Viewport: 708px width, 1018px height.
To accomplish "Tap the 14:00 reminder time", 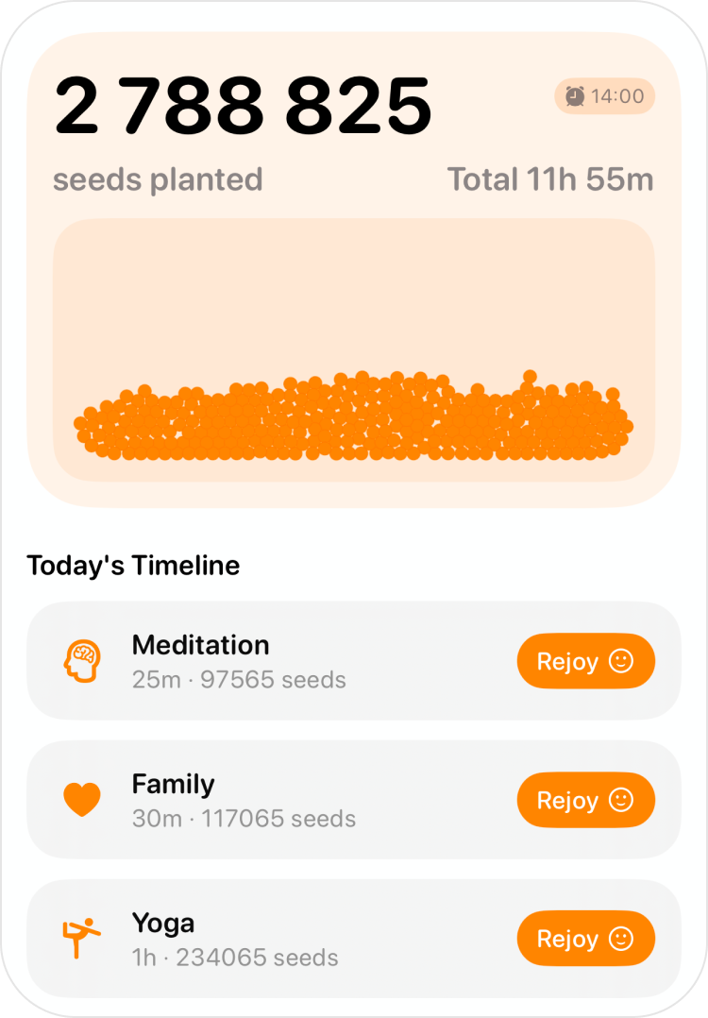I will [617, 96].
